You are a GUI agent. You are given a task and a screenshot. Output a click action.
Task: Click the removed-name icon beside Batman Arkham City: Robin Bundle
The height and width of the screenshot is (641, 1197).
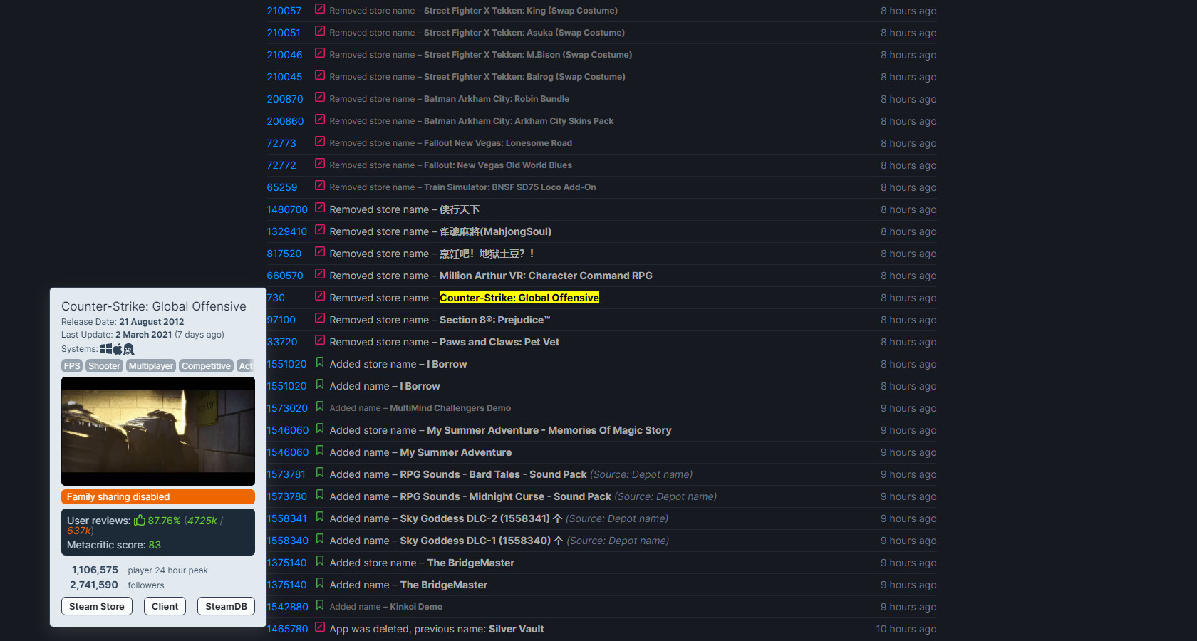click(320, 98)
